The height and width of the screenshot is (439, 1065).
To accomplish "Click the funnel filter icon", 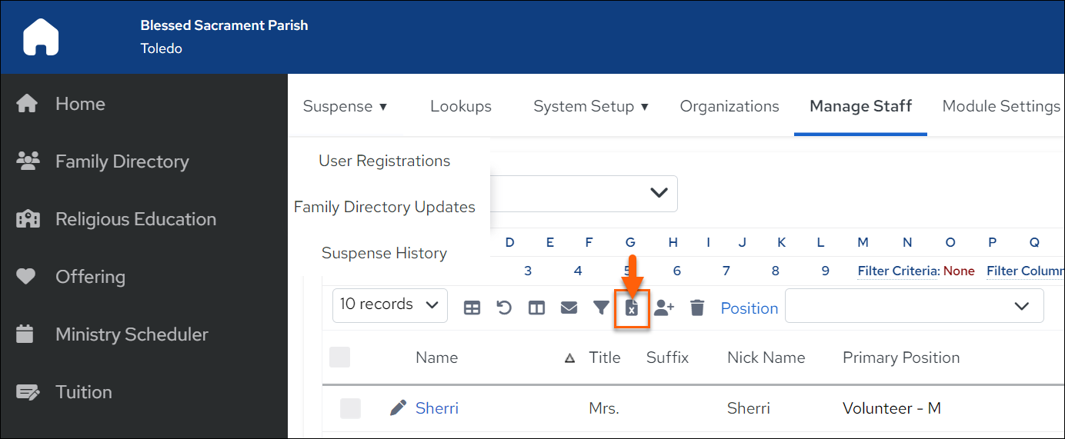I will 601,308.
